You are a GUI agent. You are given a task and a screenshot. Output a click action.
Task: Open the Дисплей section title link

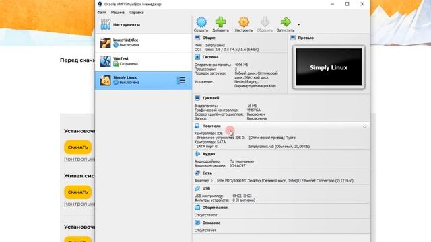point(211,98)
